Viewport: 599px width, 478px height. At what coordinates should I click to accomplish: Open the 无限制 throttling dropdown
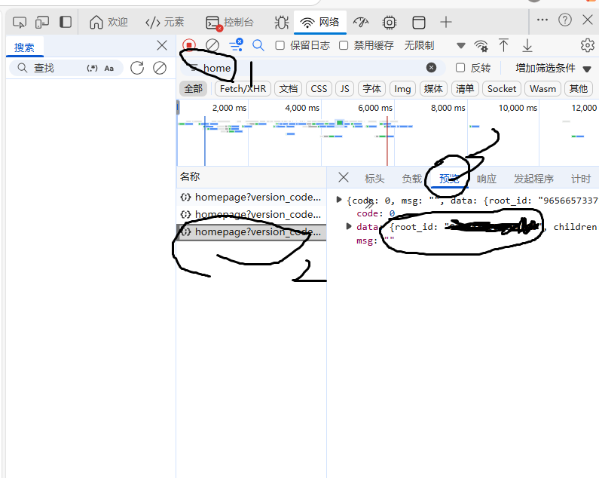435,45
